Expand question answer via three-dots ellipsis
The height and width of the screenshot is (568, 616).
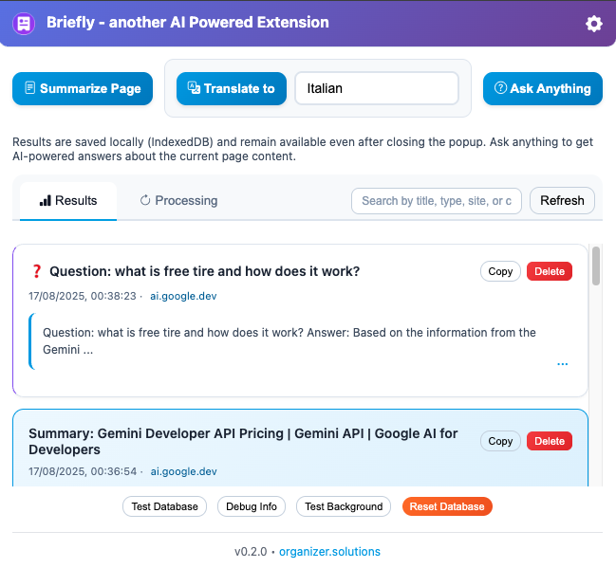click(562, 364)
